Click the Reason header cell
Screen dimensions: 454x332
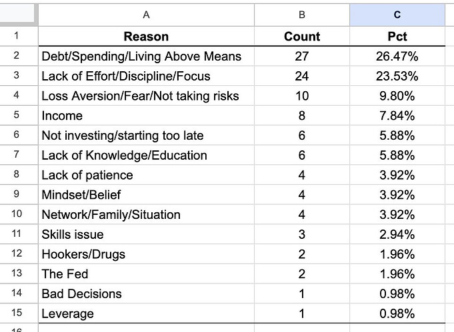click(146, 37)
